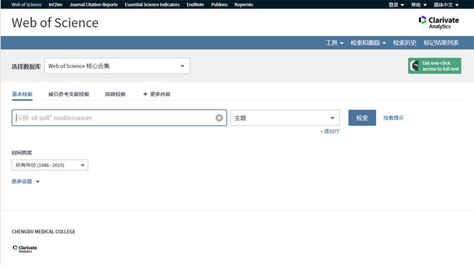
Task: Open the 工具 dropdown menu
Action: [334, 43]
